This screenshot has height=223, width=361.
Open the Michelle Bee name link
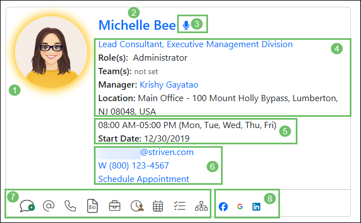tap(137, 25)
